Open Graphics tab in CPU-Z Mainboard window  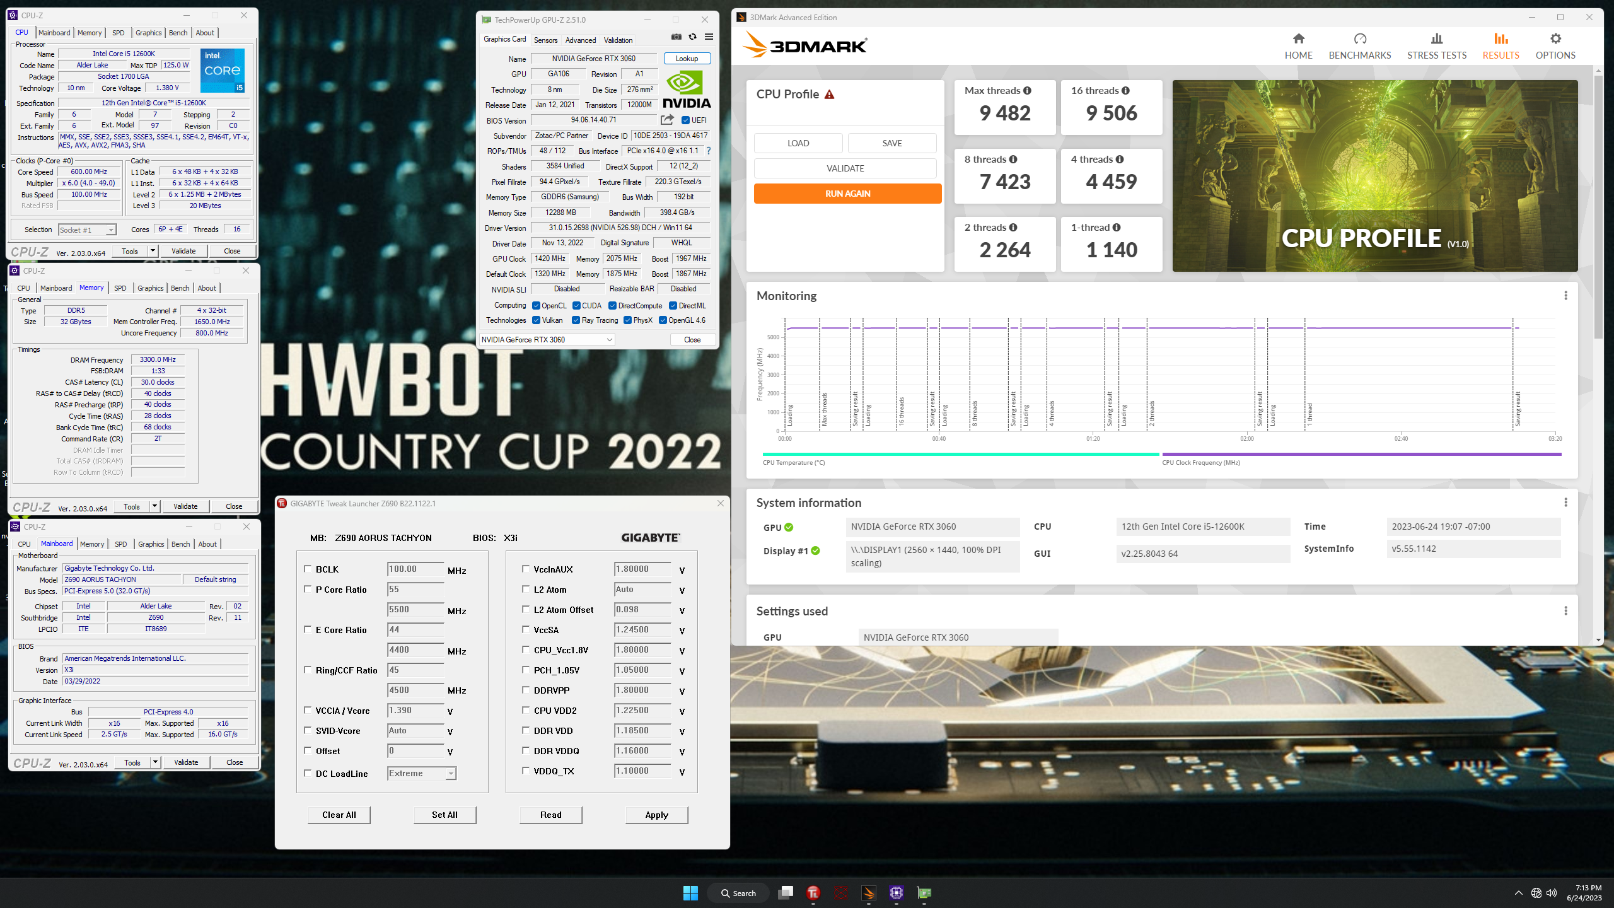click(x=151, y=544)
